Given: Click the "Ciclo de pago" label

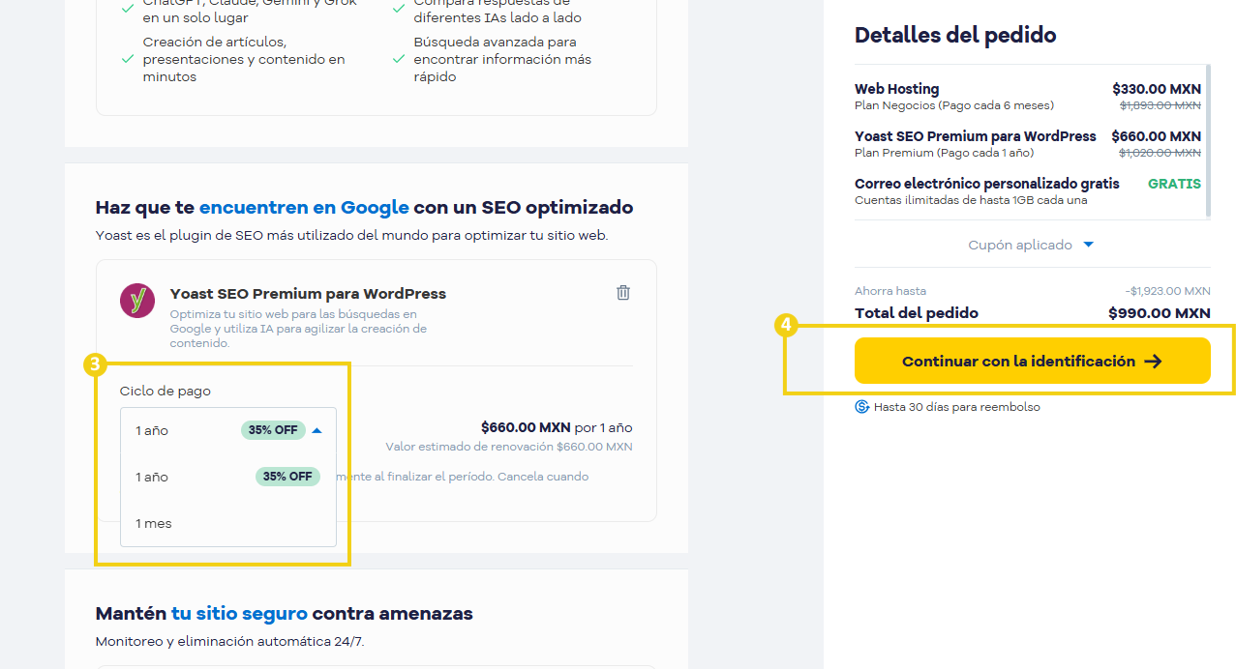Looking at the screenshot, I should pyautogui.click(x=166, y=392).
